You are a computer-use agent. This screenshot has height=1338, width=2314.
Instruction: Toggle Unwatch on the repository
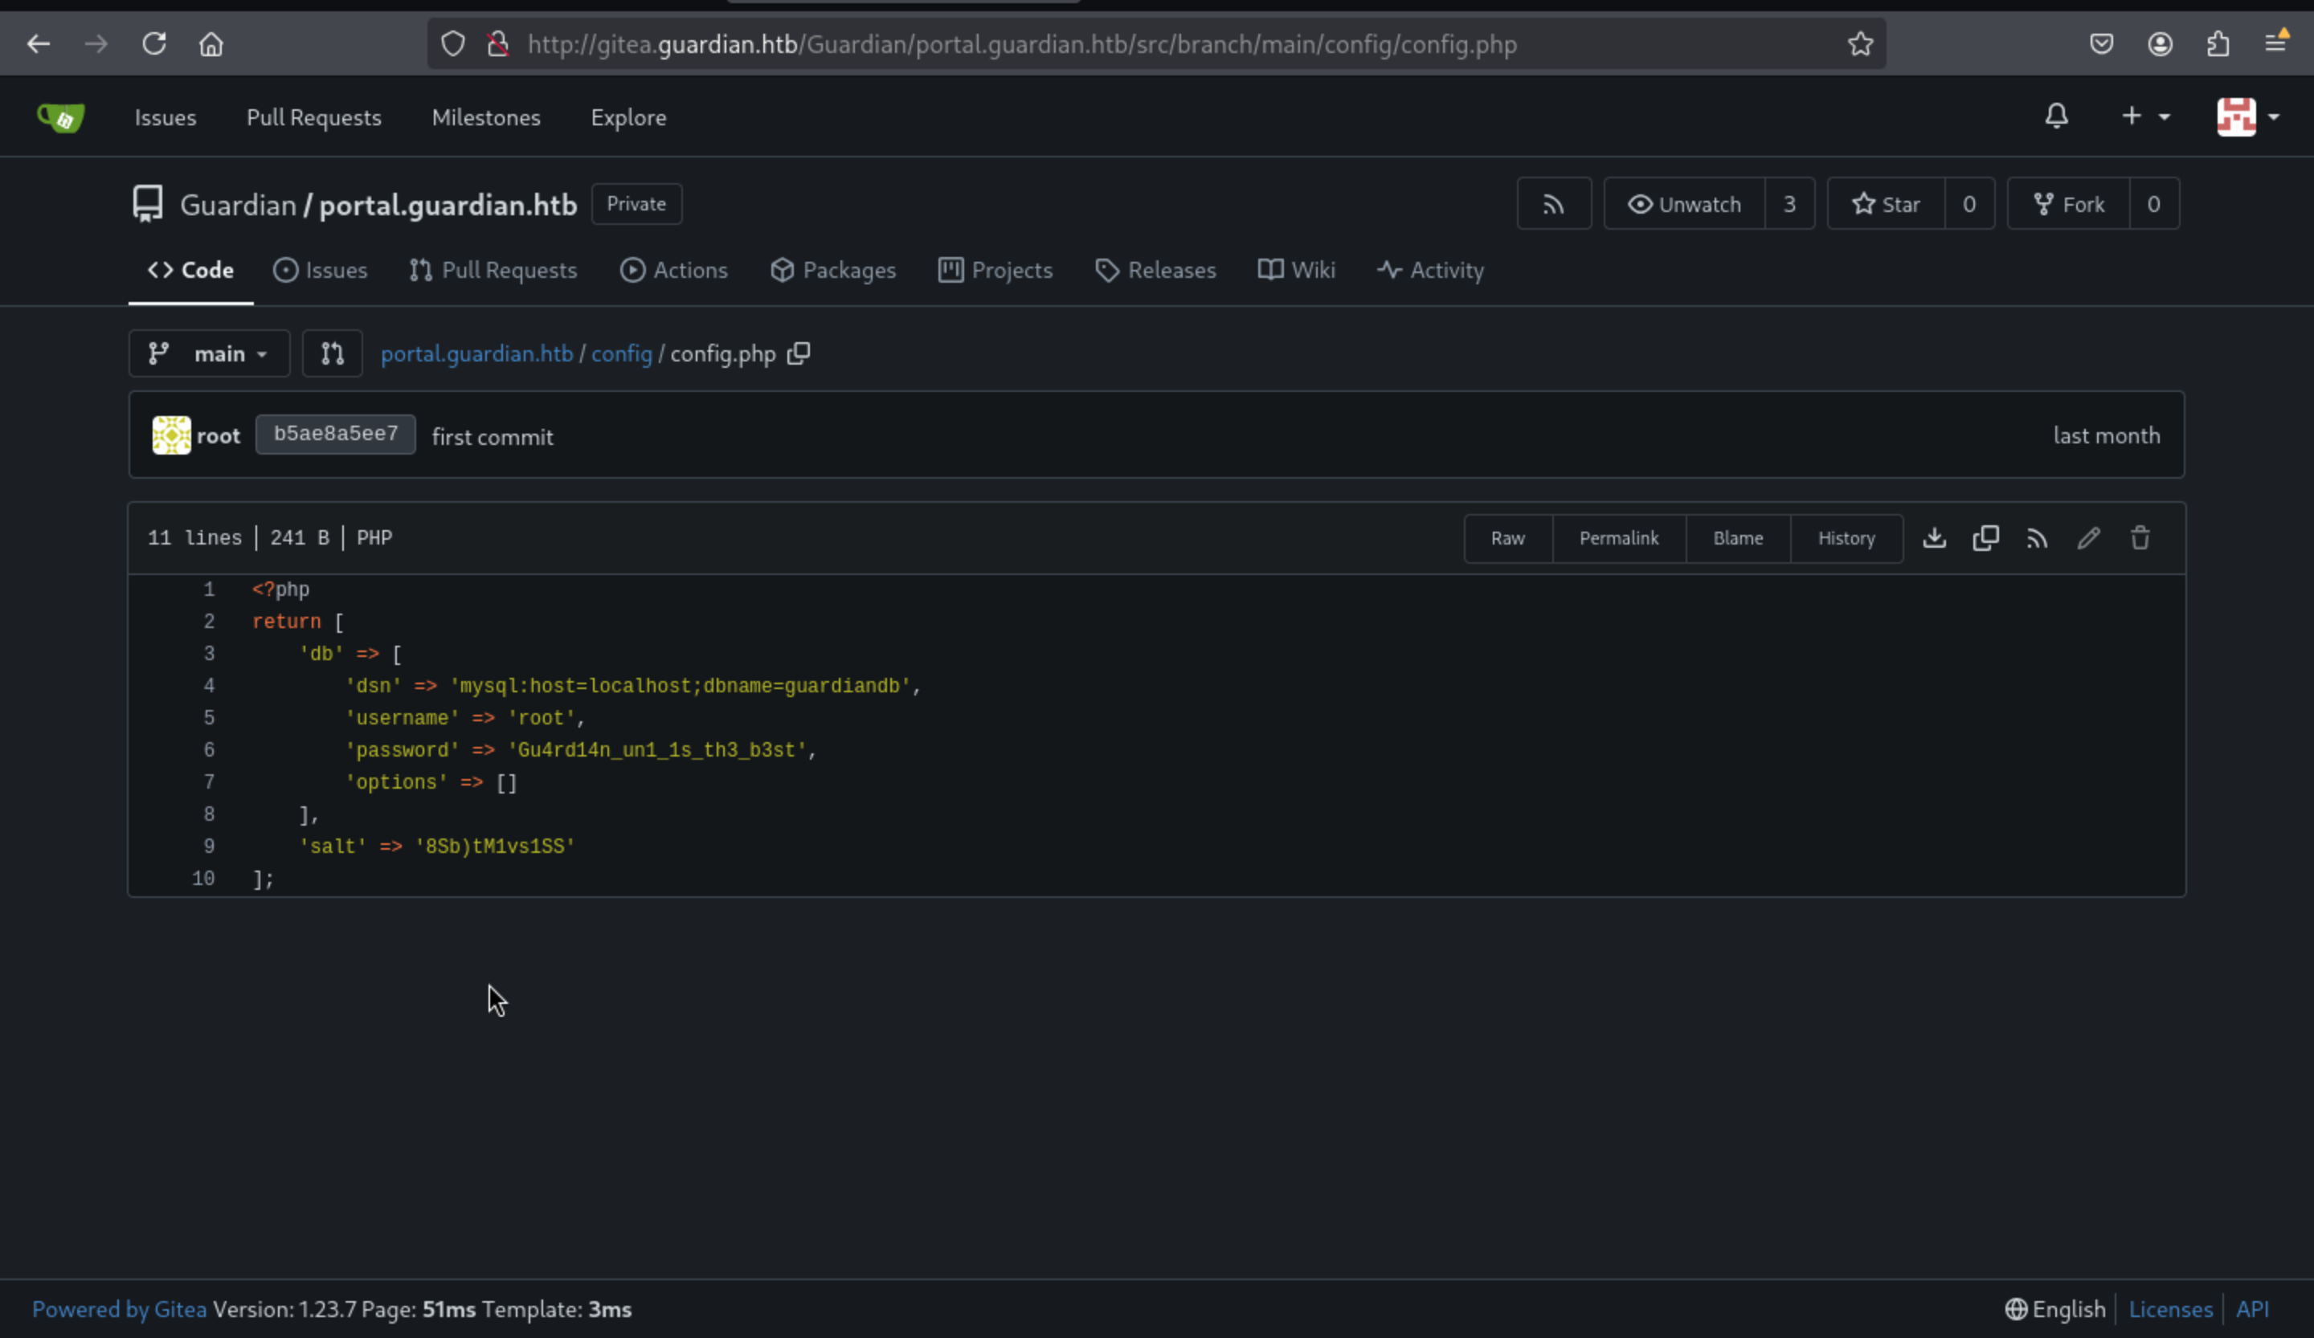1684,204
